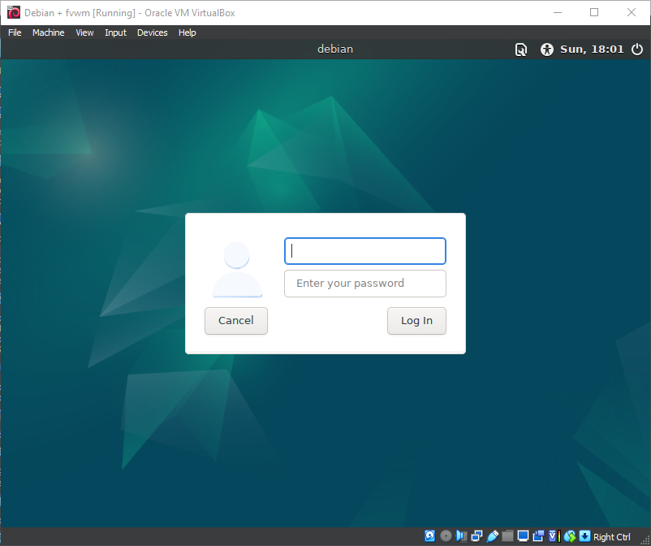This screenshot has width=651, height=546.
Task: Click the hard disk activity status icon
Action: click(x=430, y=536)
